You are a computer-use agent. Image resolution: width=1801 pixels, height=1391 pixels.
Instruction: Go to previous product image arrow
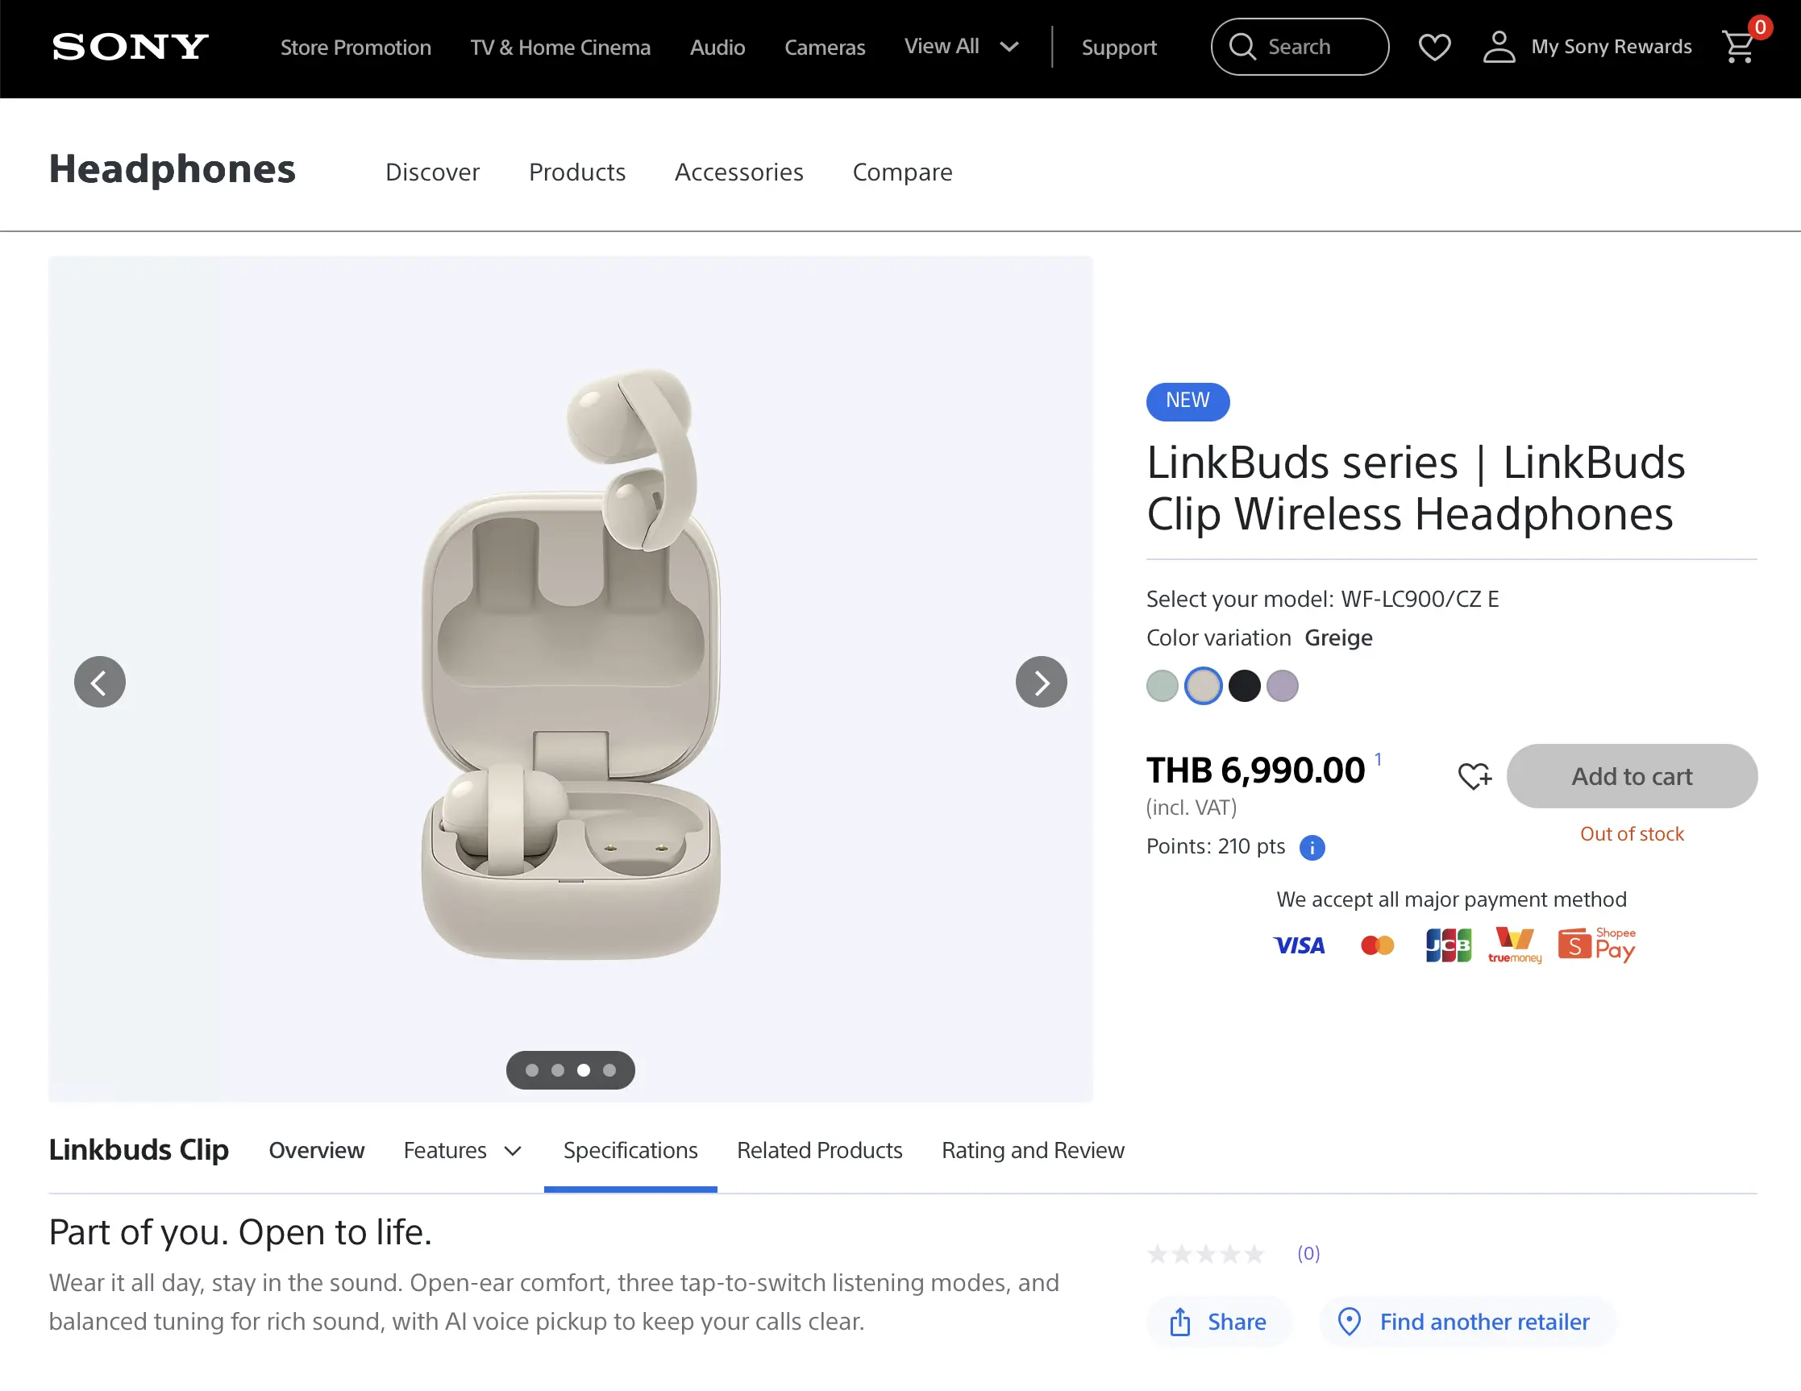click(x=100, y=682)
